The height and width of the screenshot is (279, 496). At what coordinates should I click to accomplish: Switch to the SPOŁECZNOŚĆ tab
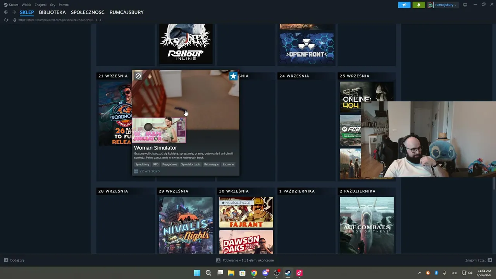coord(88,12)
